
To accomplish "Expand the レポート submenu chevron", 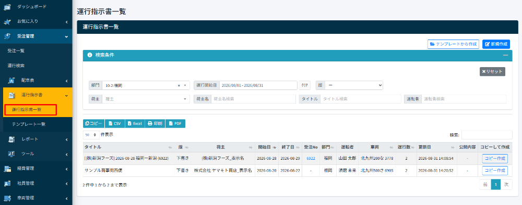I will 66,139.
